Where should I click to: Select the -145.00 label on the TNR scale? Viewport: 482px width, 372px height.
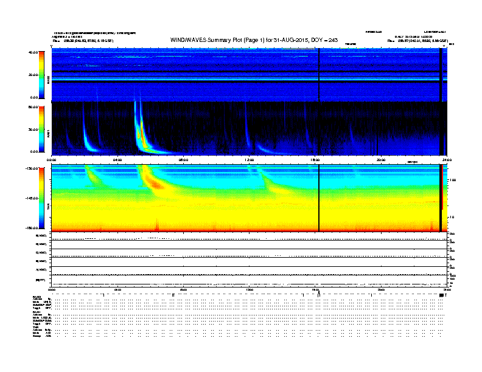coord(32,198)
